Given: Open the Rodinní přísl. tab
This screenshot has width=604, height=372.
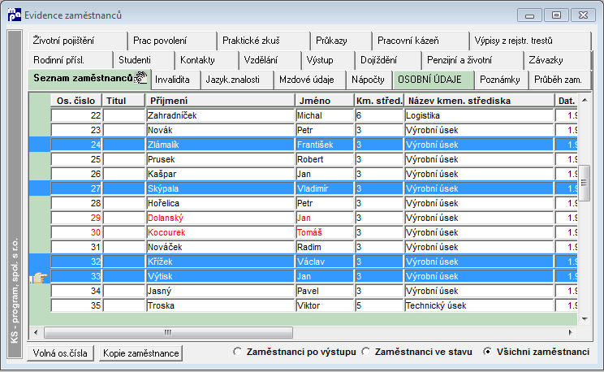Looking at the screenshot, I should pos(71,60).
